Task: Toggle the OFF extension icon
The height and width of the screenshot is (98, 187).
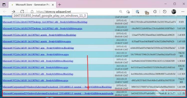Action: [x=147, y=12]
